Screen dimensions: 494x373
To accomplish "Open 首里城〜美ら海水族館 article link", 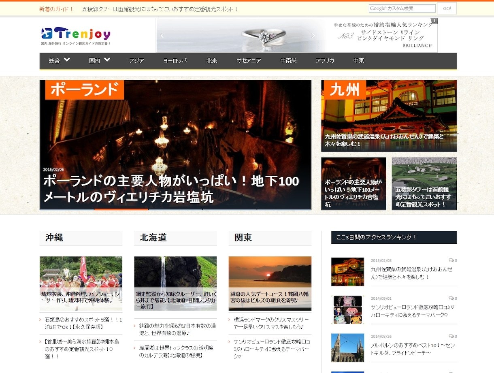I will point(82,349).
